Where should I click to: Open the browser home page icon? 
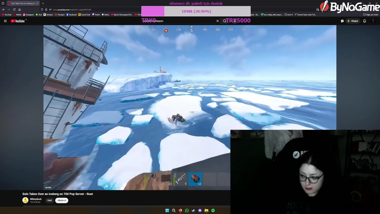click(20, 10)
